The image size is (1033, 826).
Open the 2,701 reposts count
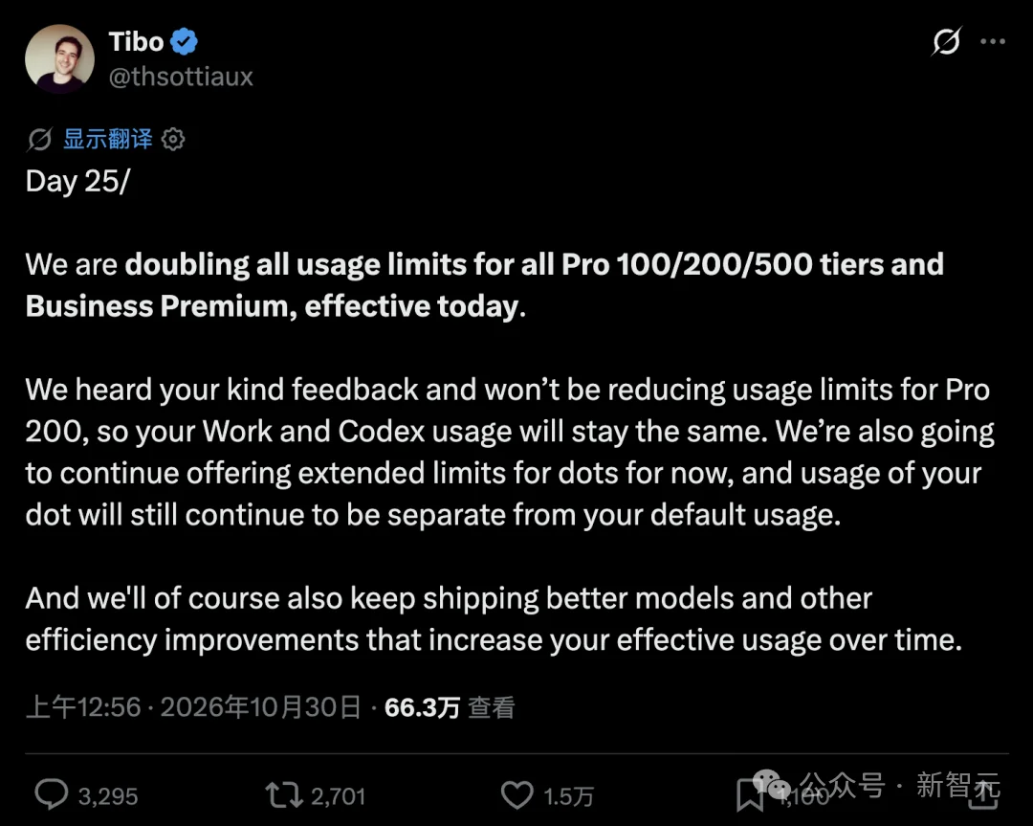pyautogui.click(x=338, y=796)
